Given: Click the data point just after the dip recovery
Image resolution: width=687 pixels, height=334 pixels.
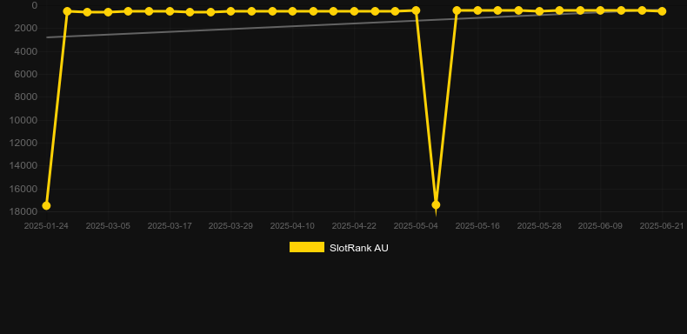Looking at the screenshot, I should click(x=457, y=10).
